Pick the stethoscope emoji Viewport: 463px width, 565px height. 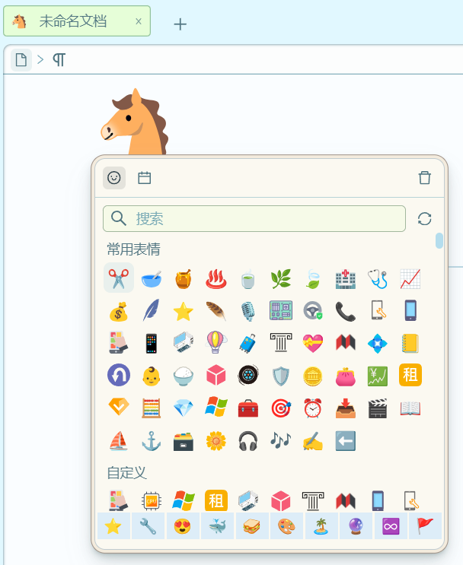(378, 278)
